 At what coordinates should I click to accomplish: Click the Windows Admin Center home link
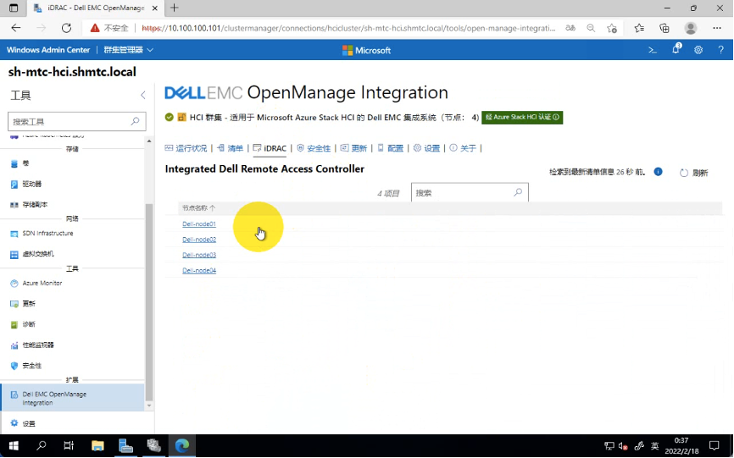[48, 50]
